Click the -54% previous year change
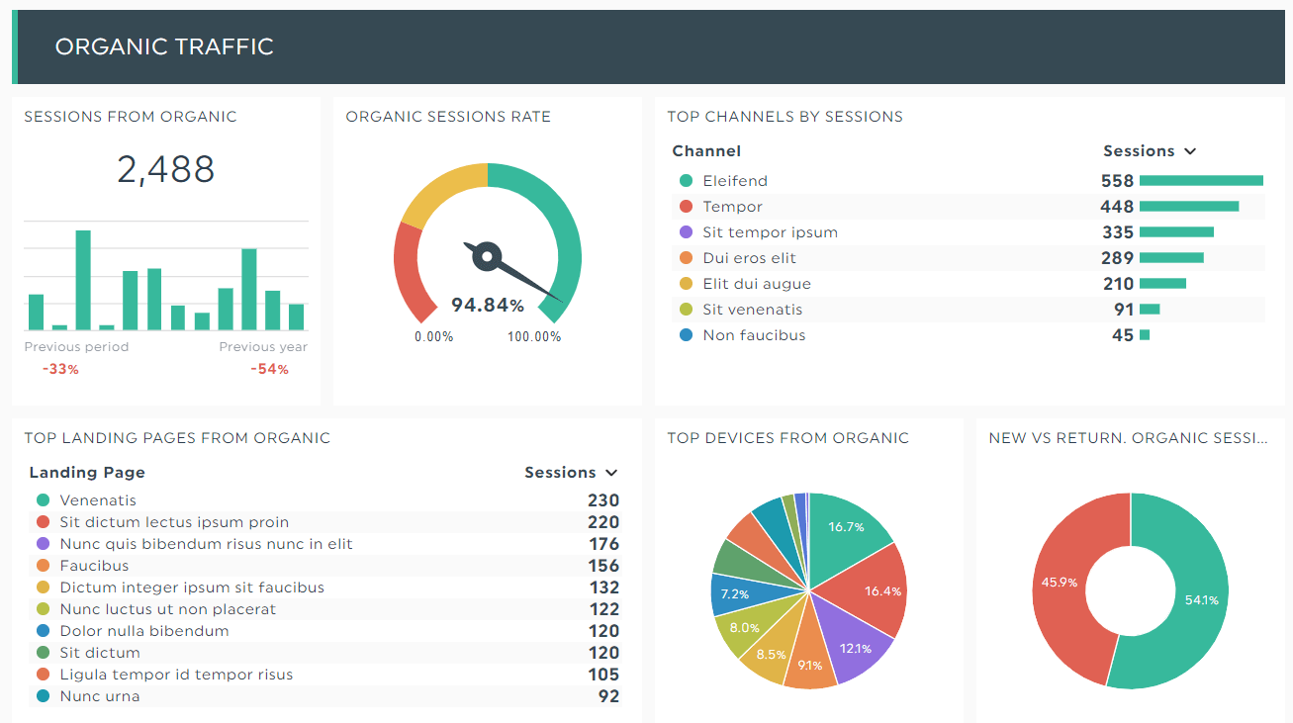 pos(269,369)
